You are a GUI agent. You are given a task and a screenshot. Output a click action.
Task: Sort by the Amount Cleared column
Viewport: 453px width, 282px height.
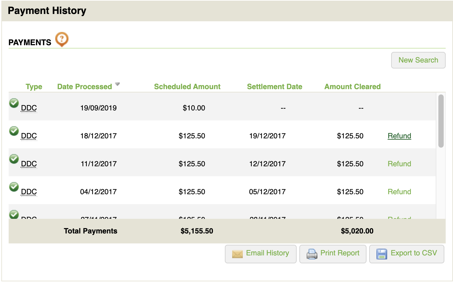352,86
